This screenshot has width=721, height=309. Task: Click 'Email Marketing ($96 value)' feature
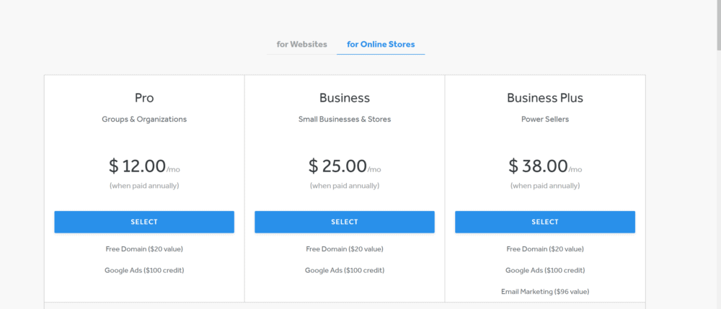[x=545, y=292]
